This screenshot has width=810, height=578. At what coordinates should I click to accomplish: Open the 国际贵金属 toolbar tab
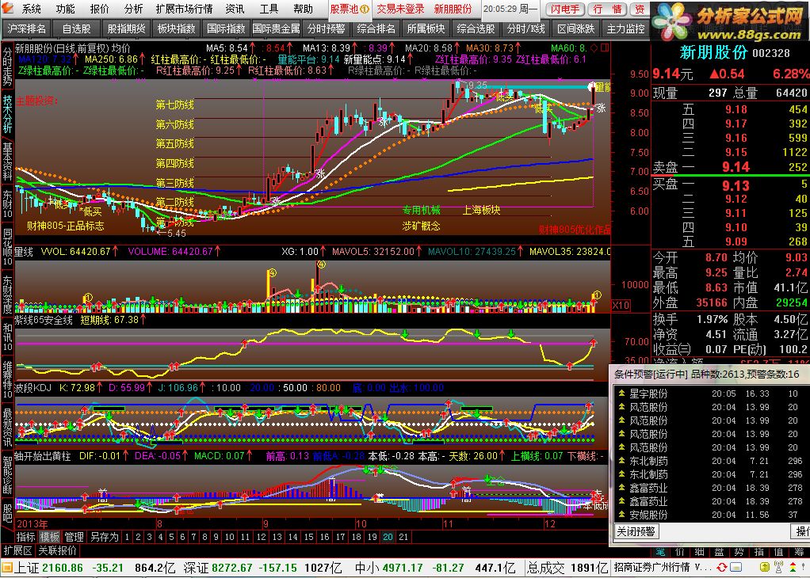pos(276,29)
